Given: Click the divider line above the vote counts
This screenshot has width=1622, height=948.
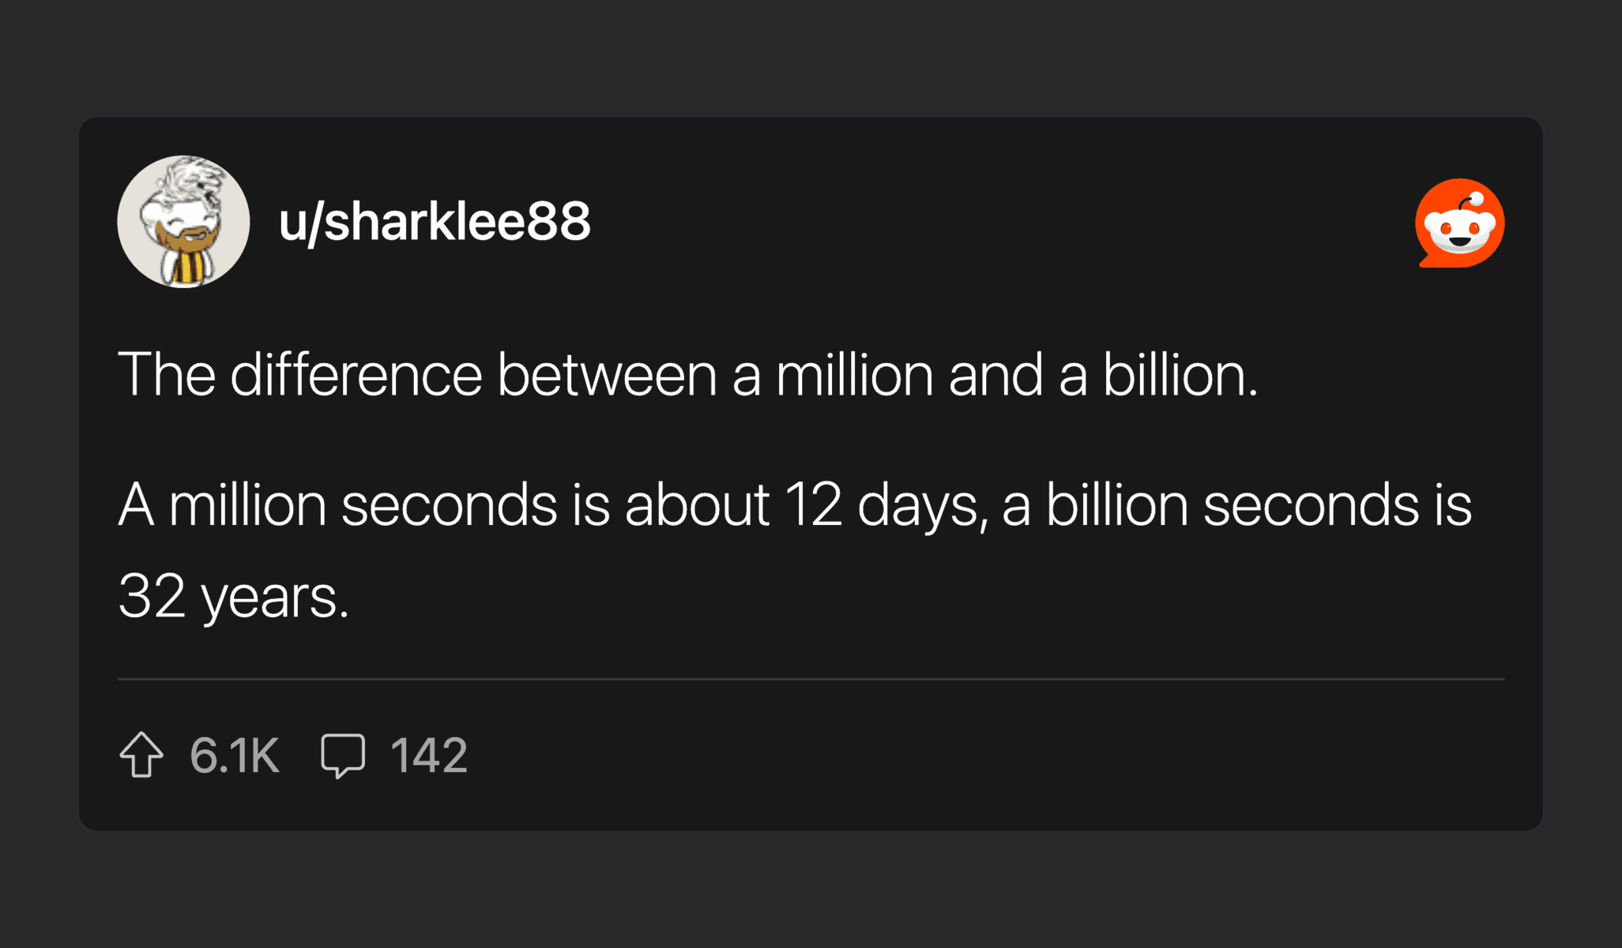Looking at the screenshot, I should (811, 679).
